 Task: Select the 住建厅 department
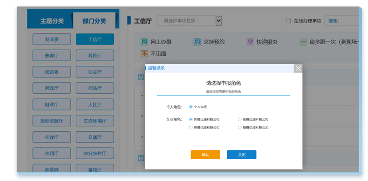tap(52, 137)
